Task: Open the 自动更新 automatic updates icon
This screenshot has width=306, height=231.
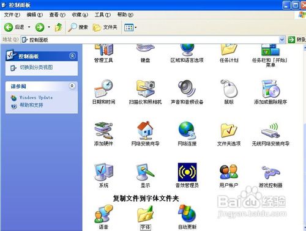Action: click(x=187, y=214)
